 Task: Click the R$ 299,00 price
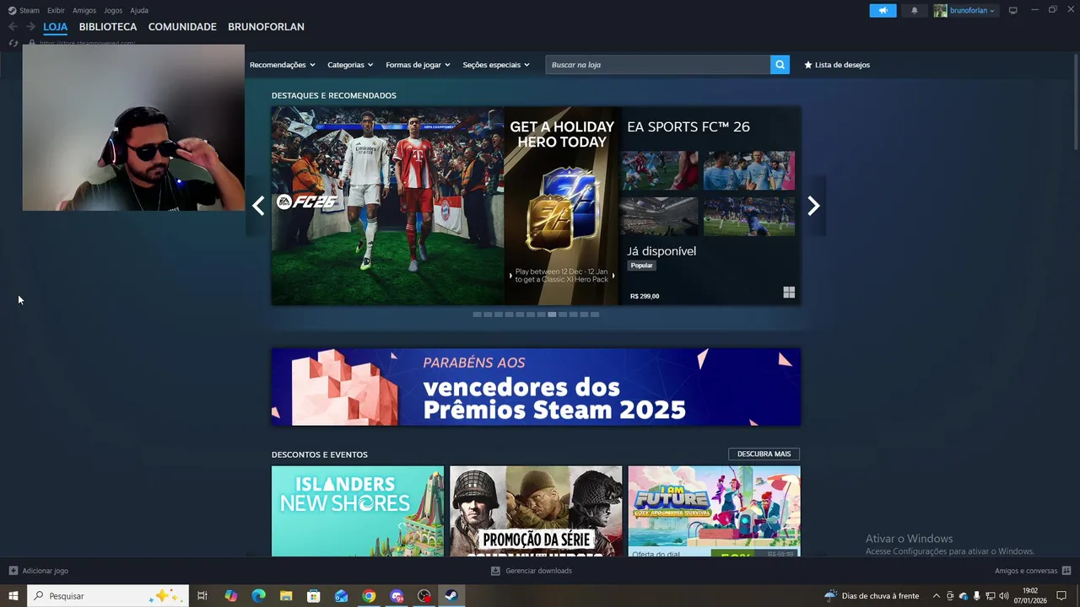(x=645, y=296)
